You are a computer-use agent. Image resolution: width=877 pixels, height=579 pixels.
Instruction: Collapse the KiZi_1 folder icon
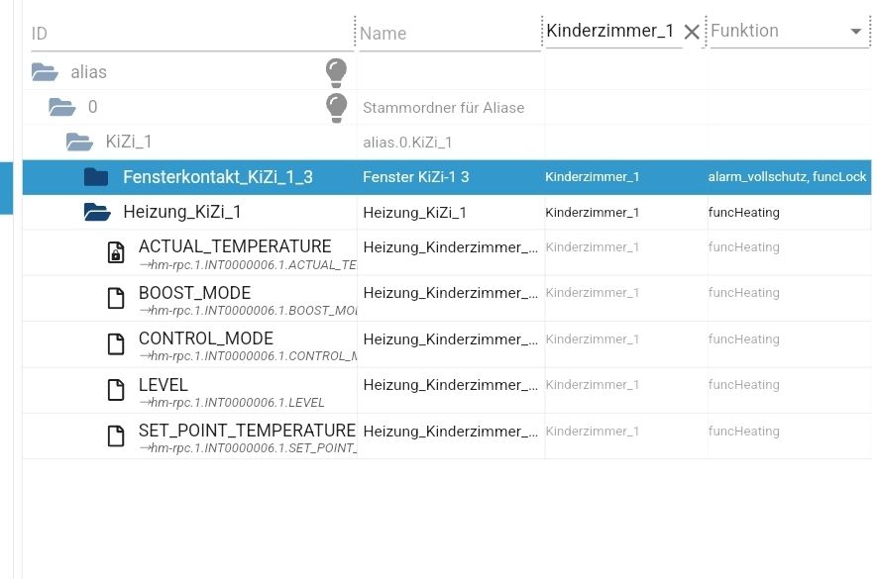click(79, 142)
